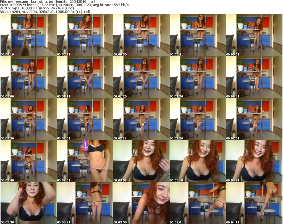Screen dimensions: 283x224
Task: Select the frame at 00:01:30
Action: (x=198, y=77)
